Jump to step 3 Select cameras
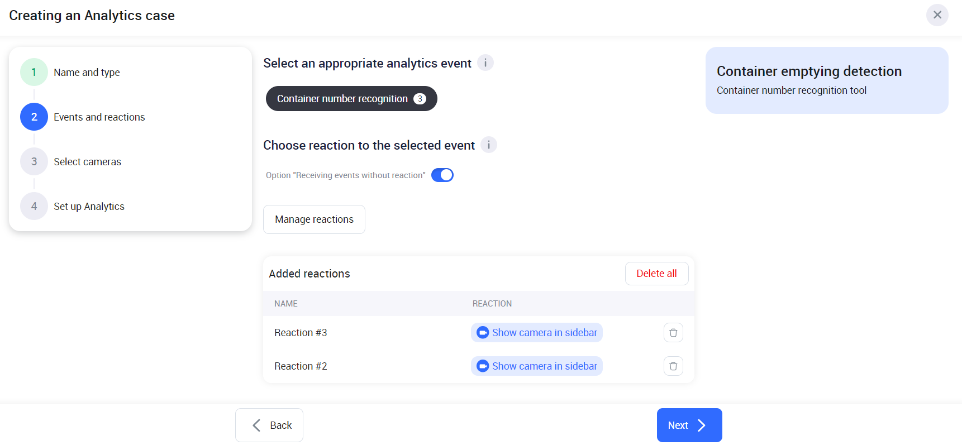This screenshot has height=445, width=962. point(87,162)
